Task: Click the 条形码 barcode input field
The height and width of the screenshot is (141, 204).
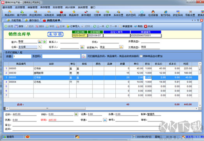Action: point(61,56)
